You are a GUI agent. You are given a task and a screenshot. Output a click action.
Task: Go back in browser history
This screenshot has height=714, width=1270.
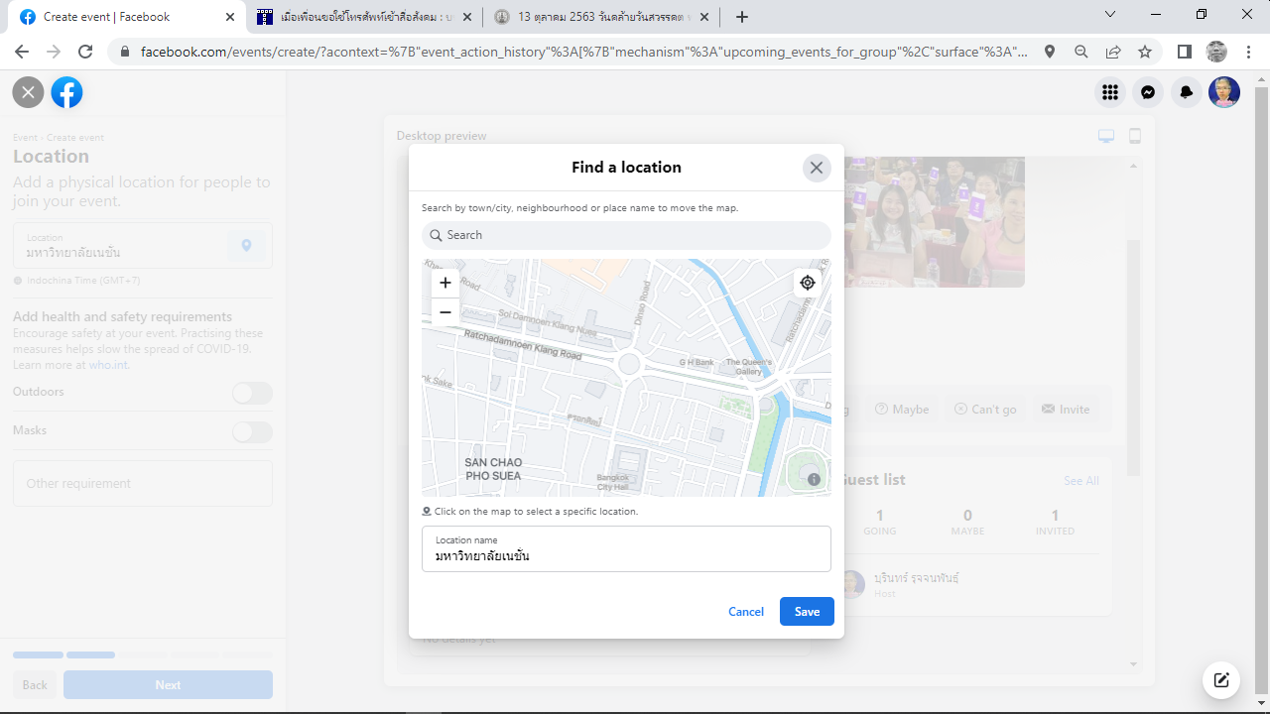[22, 52]
